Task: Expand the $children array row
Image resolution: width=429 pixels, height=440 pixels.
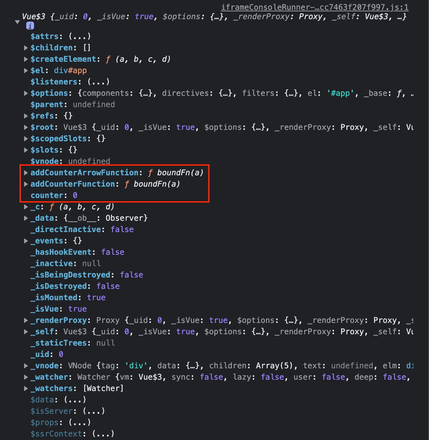Action: (26, 48)
